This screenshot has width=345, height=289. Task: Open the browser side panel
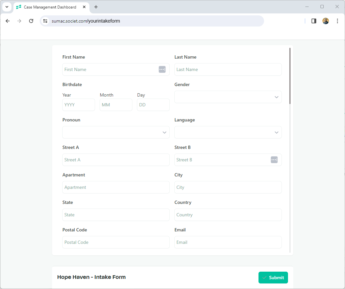pos(314,21)
